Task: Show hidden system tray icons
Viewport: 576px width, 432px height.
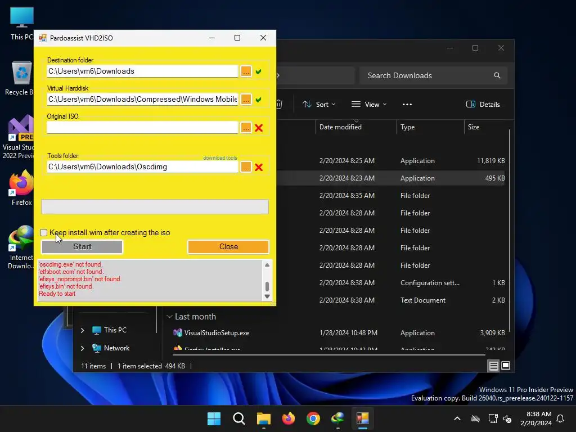Action: (457, 418)
